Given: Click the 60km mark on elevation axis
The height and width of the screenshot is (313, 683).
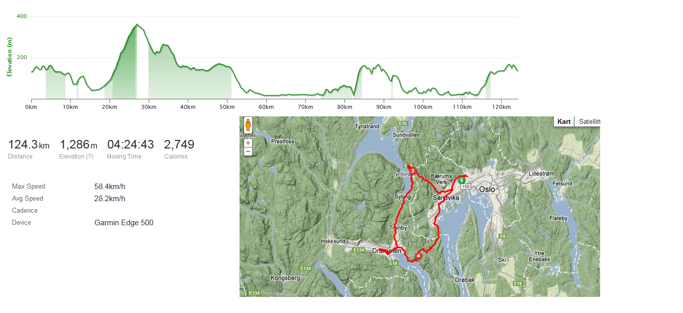Looking at the screenshot, I should point(266,107).
